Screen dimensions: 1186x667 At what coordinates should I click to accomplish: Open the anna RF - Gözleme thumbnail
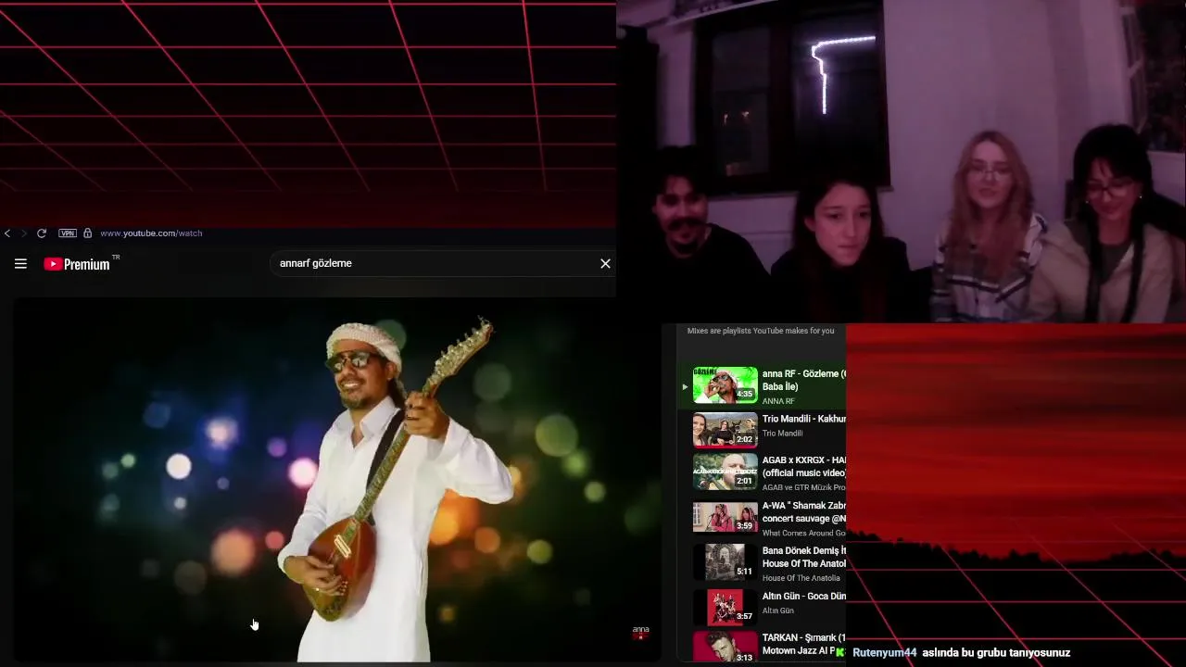725,384
